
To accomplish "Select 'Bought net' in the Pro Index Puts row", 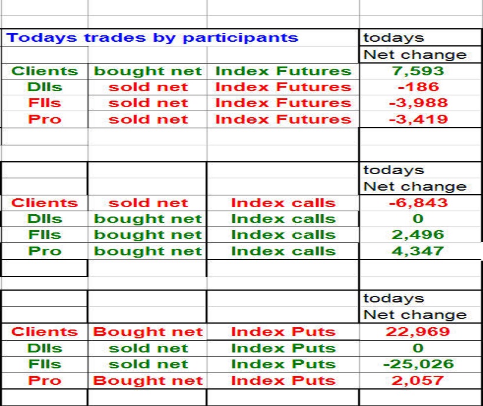I will pos(148,380).
